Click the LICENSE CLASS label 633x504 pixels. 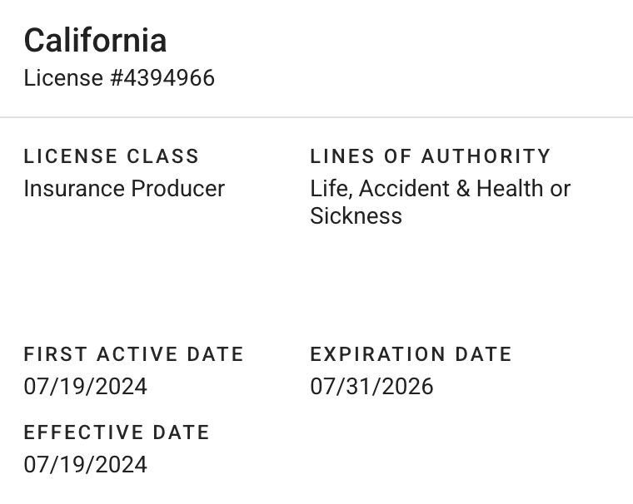coord(112,156)
